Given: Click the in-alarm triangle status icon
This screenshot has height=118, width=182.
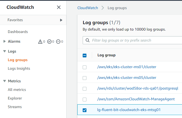Looking at the screenshot, I should [x=41, y=42].
